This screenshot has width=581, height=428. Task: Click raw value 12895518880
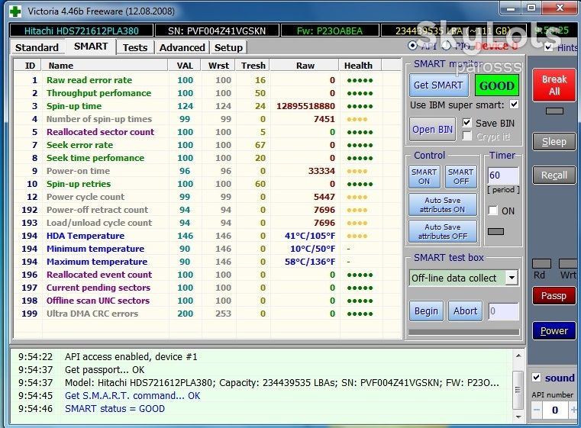point(305,106)
